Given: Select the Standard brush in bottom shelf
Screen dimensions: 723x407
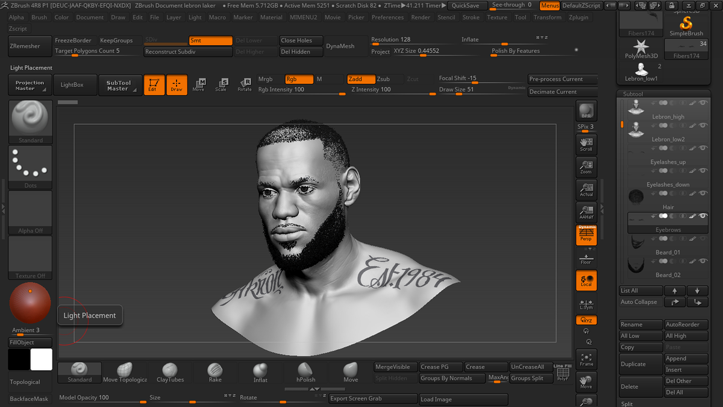Looking at the screenshot, I should (80, 372).
